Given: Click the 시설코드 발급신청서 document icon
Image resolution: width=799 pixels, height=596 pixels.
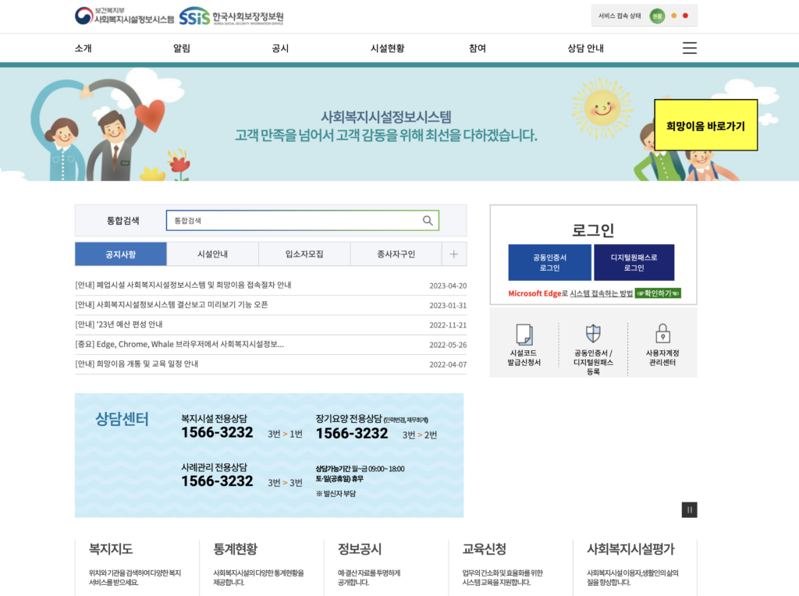Looking at the screenshot, I should pos(525,333).
